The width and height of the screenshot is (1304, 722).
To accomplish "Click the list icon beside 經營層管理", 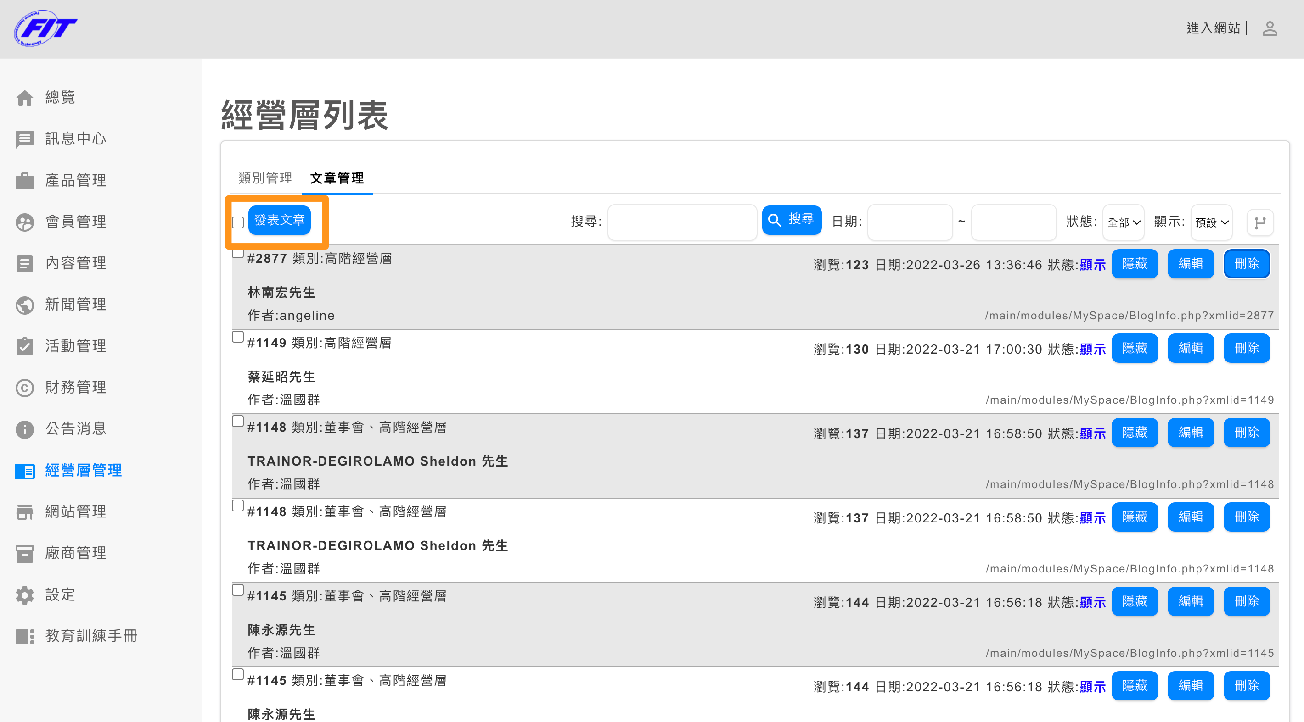I will pos(24,471).
